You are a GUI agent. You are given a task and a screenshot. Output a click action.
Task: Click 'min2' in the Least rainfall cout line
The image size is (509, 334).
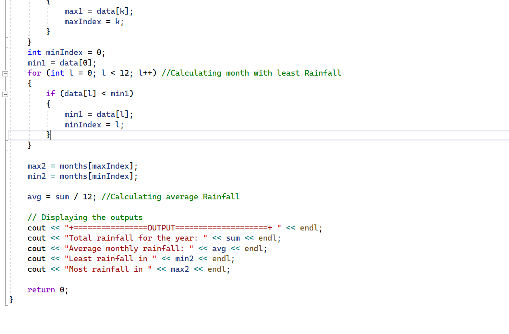tap(184, 259)
